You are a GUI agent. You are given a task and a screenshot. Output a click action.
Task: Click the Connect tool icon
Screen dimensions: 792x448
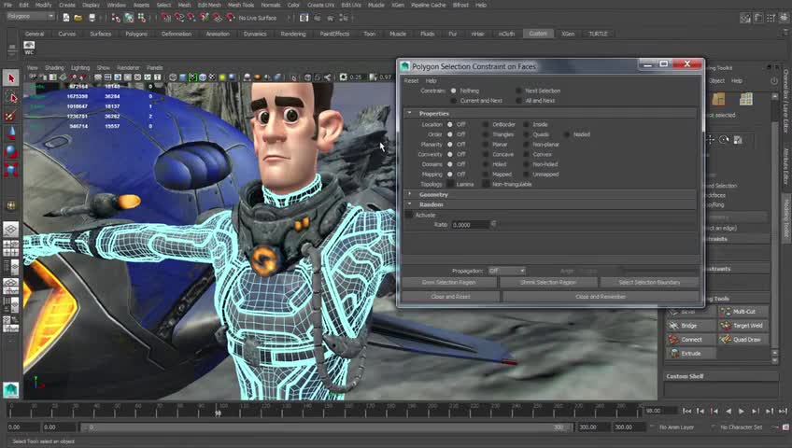(x=674, y=340)
